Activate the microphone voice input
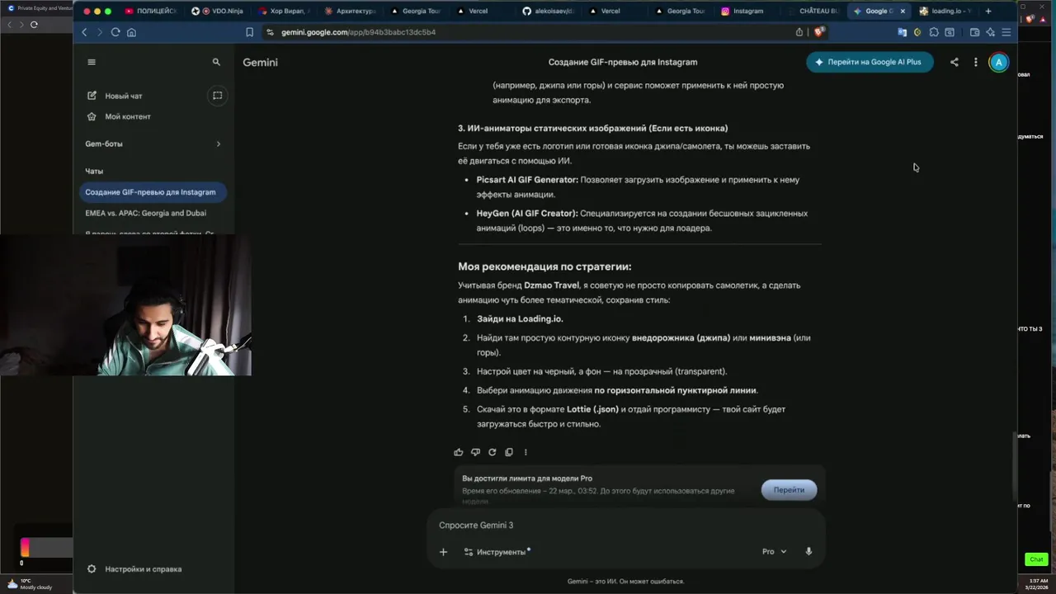Image resolution: width=1056 pixels, height=594 pixels. click(x=808, y=552)
